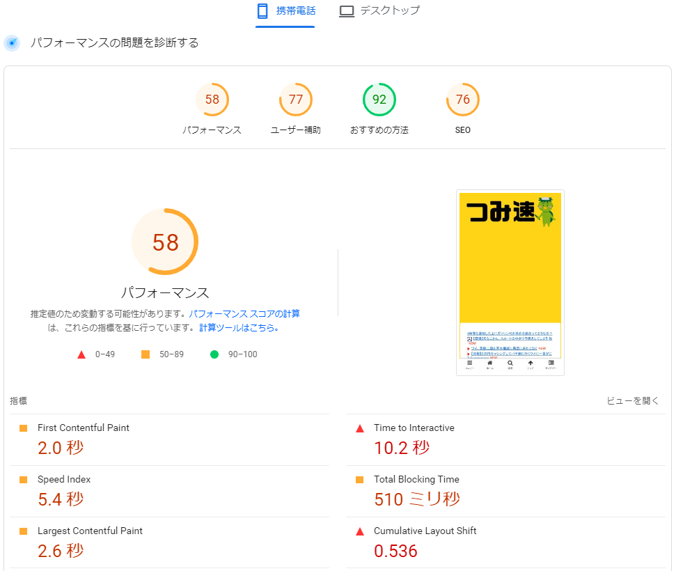Open the 計算ツールはこちら link

[x=238, y=328]
